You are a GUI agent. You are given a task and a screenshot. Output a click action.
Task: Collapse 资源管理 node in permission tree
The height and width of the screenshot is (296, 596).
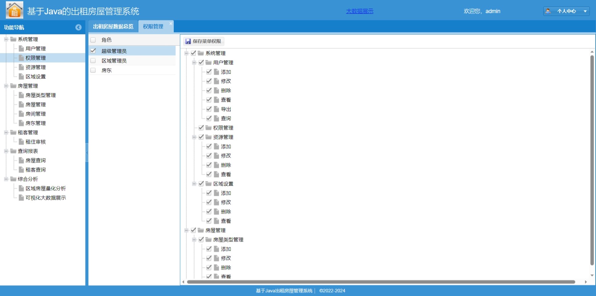pos(194,137)
